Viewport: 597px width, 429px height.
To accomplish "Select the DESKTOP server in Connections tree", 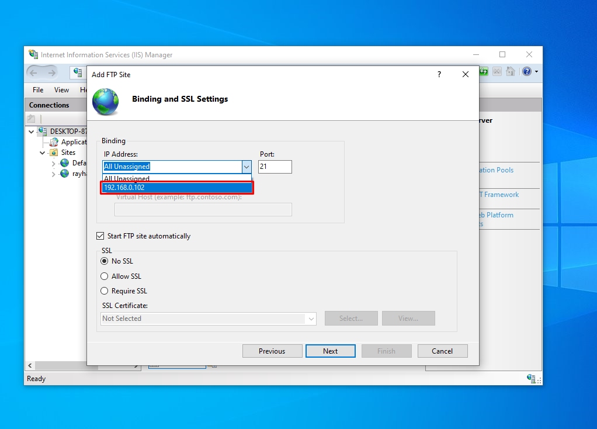I will 68,132.
